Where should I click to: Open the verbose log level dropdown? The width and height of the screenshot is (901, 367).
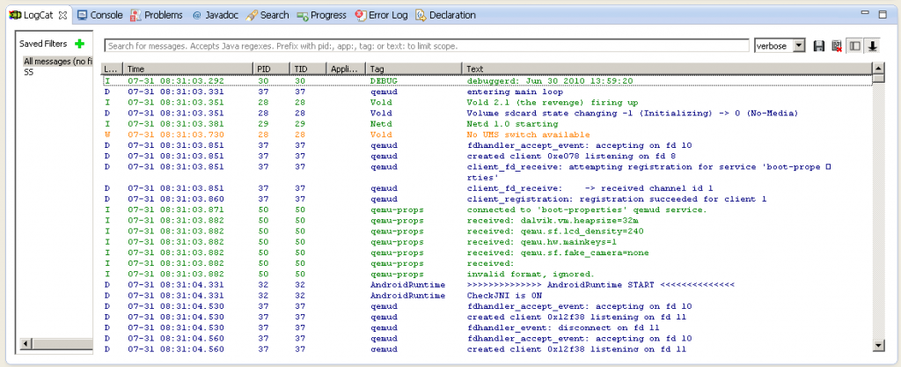[x=799, y=46]
